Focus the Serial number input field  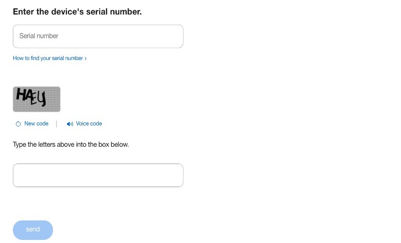pyautogui.click(x=98, y=36)
